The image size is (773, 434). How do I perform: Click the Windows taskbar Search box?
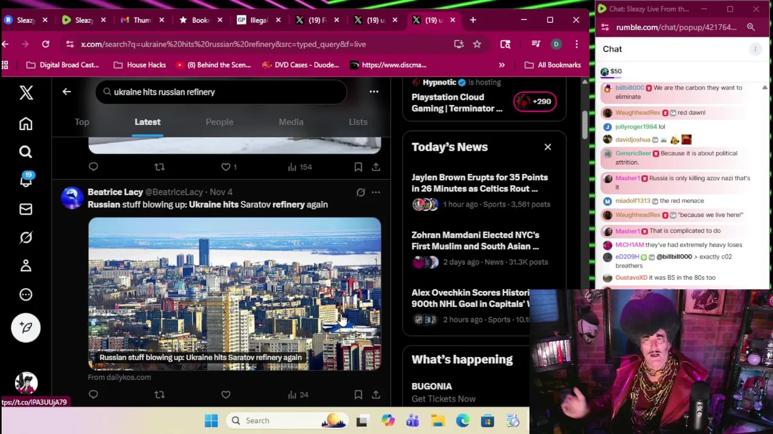click(288, 420)
